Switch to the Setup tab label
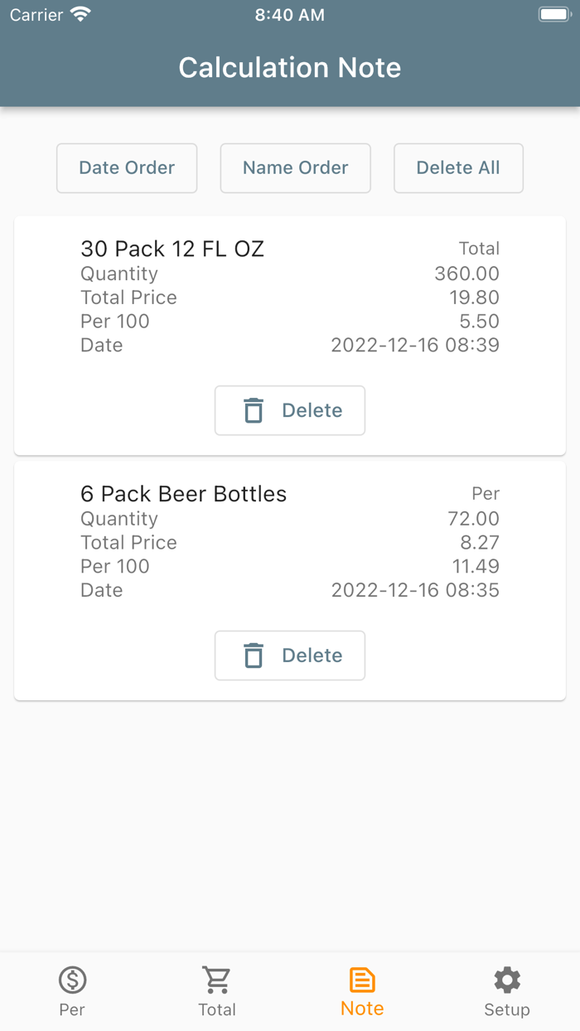The height and width of the screenshot is (1031, 580). tap(506, 1009)
